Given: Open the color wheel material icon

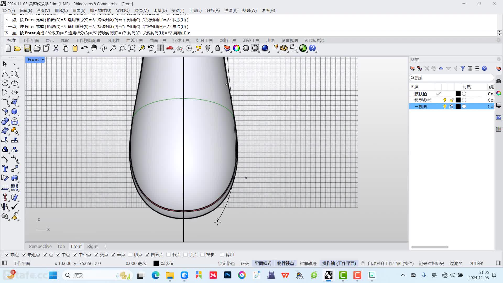Looking at the screenshot, I should (236, 48).
